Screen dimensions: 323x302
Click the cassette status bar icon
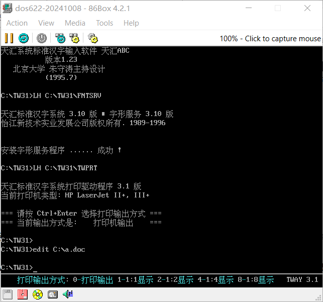point(8,294)
